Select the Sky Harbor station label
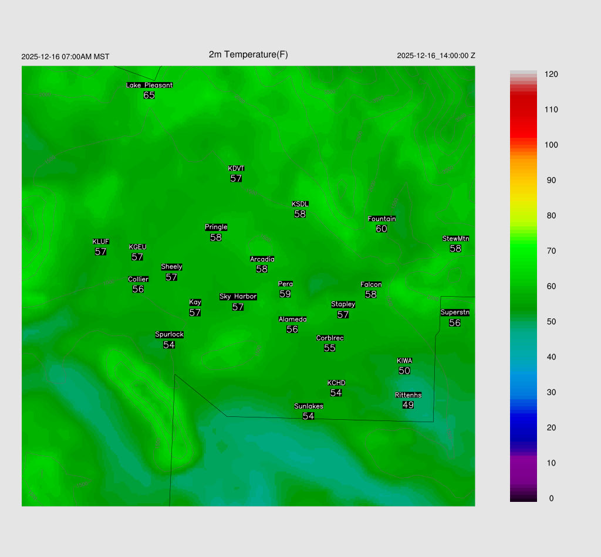 (238, 297)
